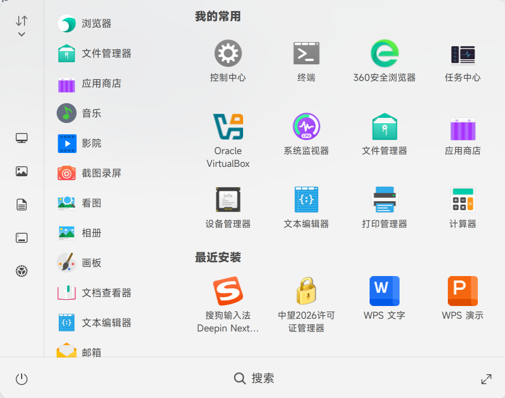Launch 音乐 music player

pos(79,113)
